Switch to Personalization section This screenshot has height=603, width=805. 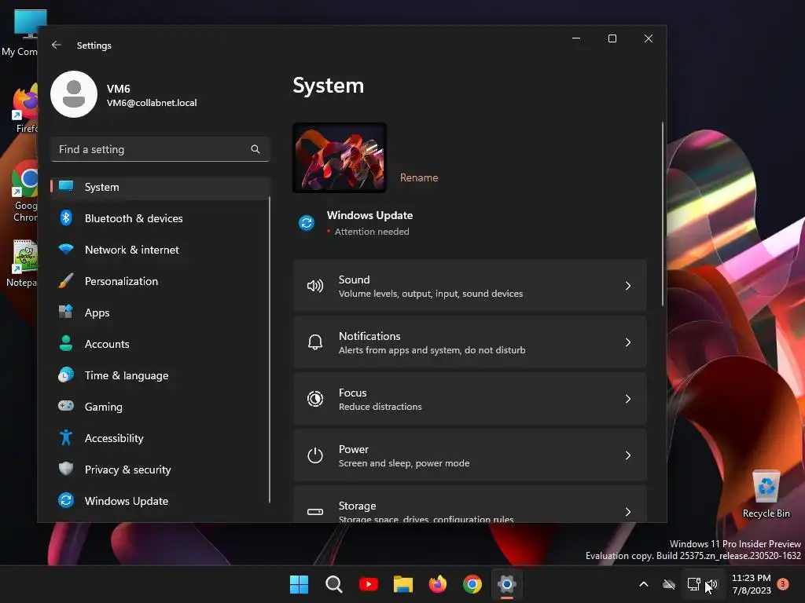pyautogui.click(x=160, y=281)
